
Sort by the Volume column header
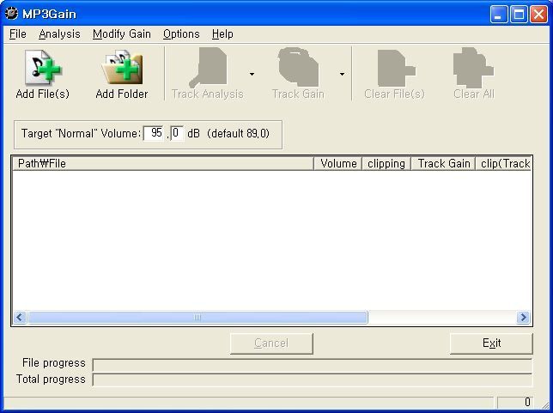(x=337, y=164)
